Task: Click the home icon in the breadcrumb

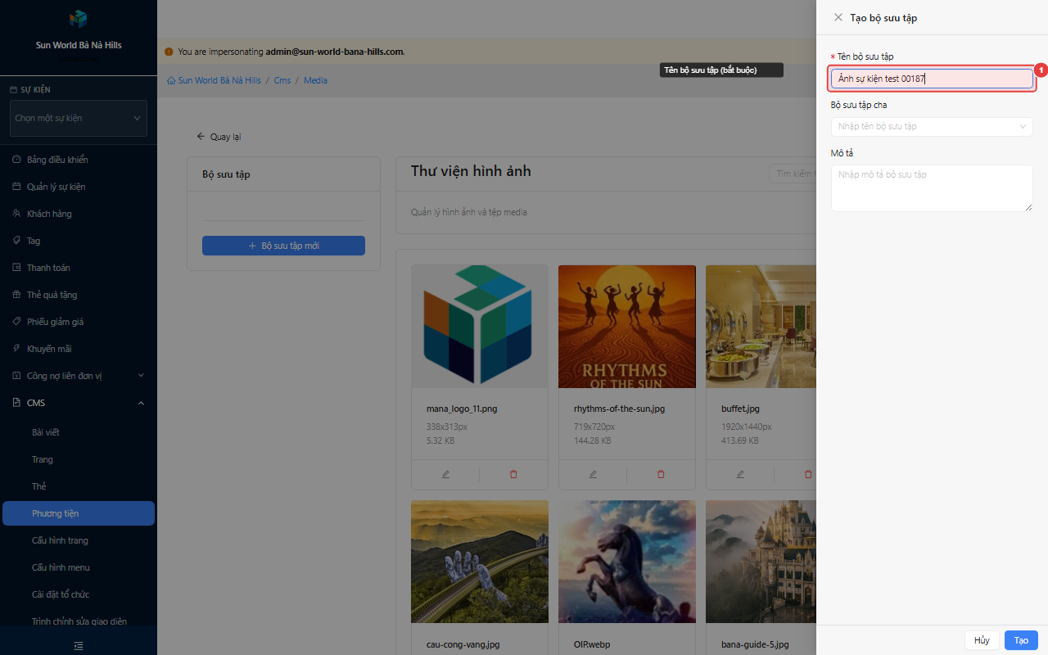Action: pos(171,80)
